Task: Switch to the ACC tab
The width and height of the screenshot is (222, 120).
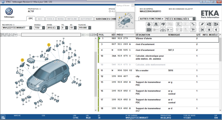Action: [40, 19]
